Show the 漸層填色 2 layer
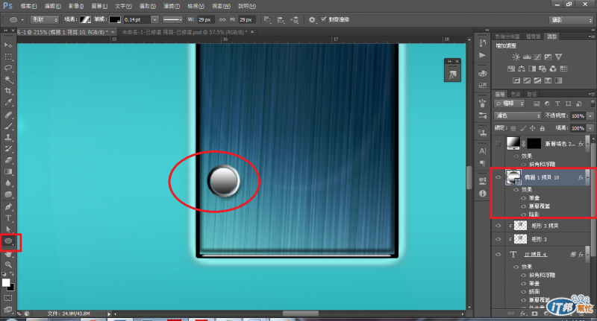The image size is (597, 321). [498, 143]
